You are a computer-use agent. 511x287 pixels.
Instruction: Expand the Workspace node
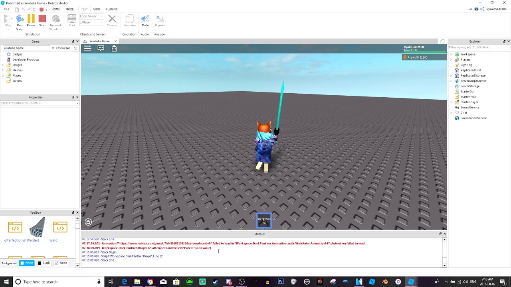451,54
